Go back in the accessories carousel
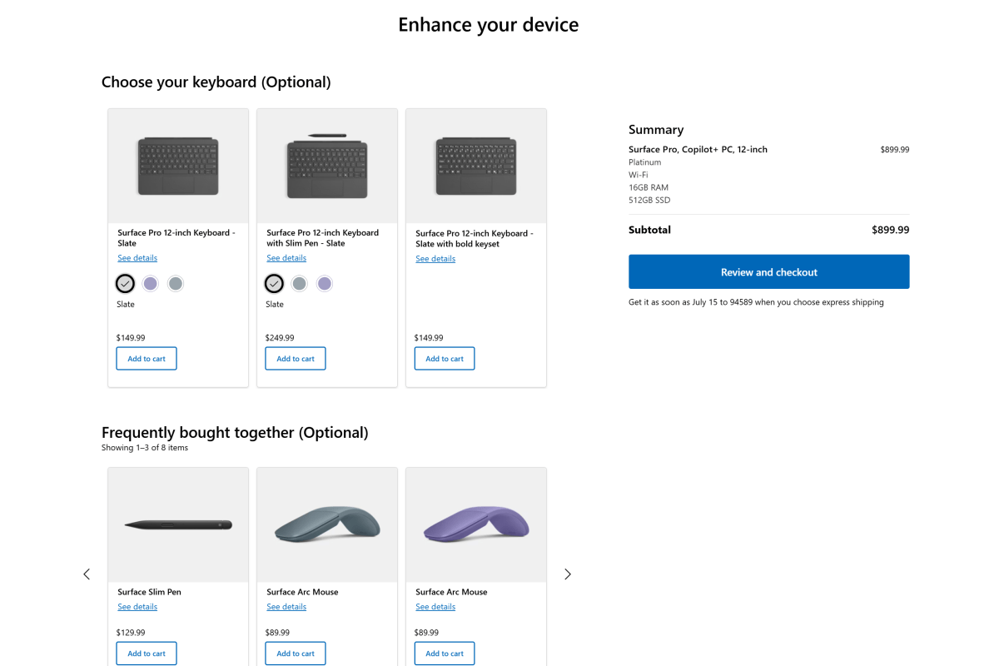The width and height of the screenshot is (999, 666). [87, 574]
